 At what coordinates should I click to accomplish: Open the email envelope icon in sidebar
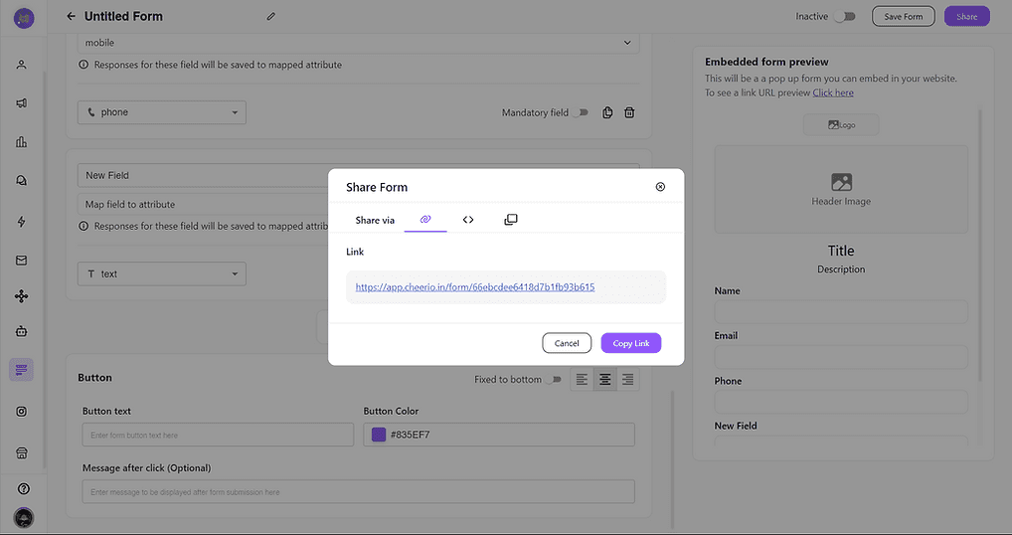pyautogui.click(x=21, y=261)
